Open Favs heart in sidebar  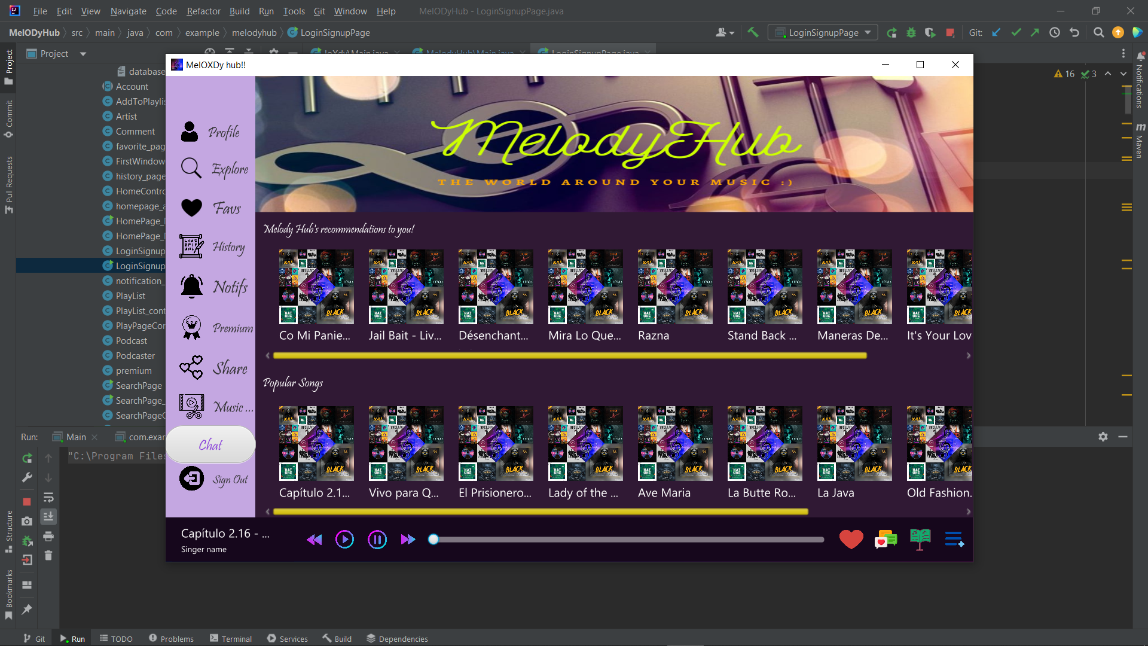coord(191,208)
